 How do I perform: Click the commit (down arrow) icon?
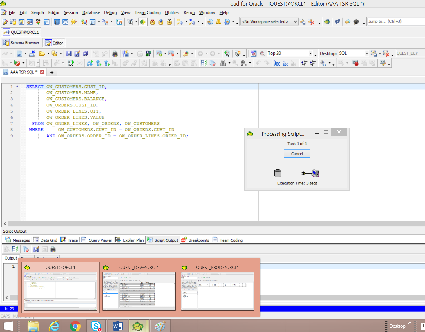[x=153, y=22]
